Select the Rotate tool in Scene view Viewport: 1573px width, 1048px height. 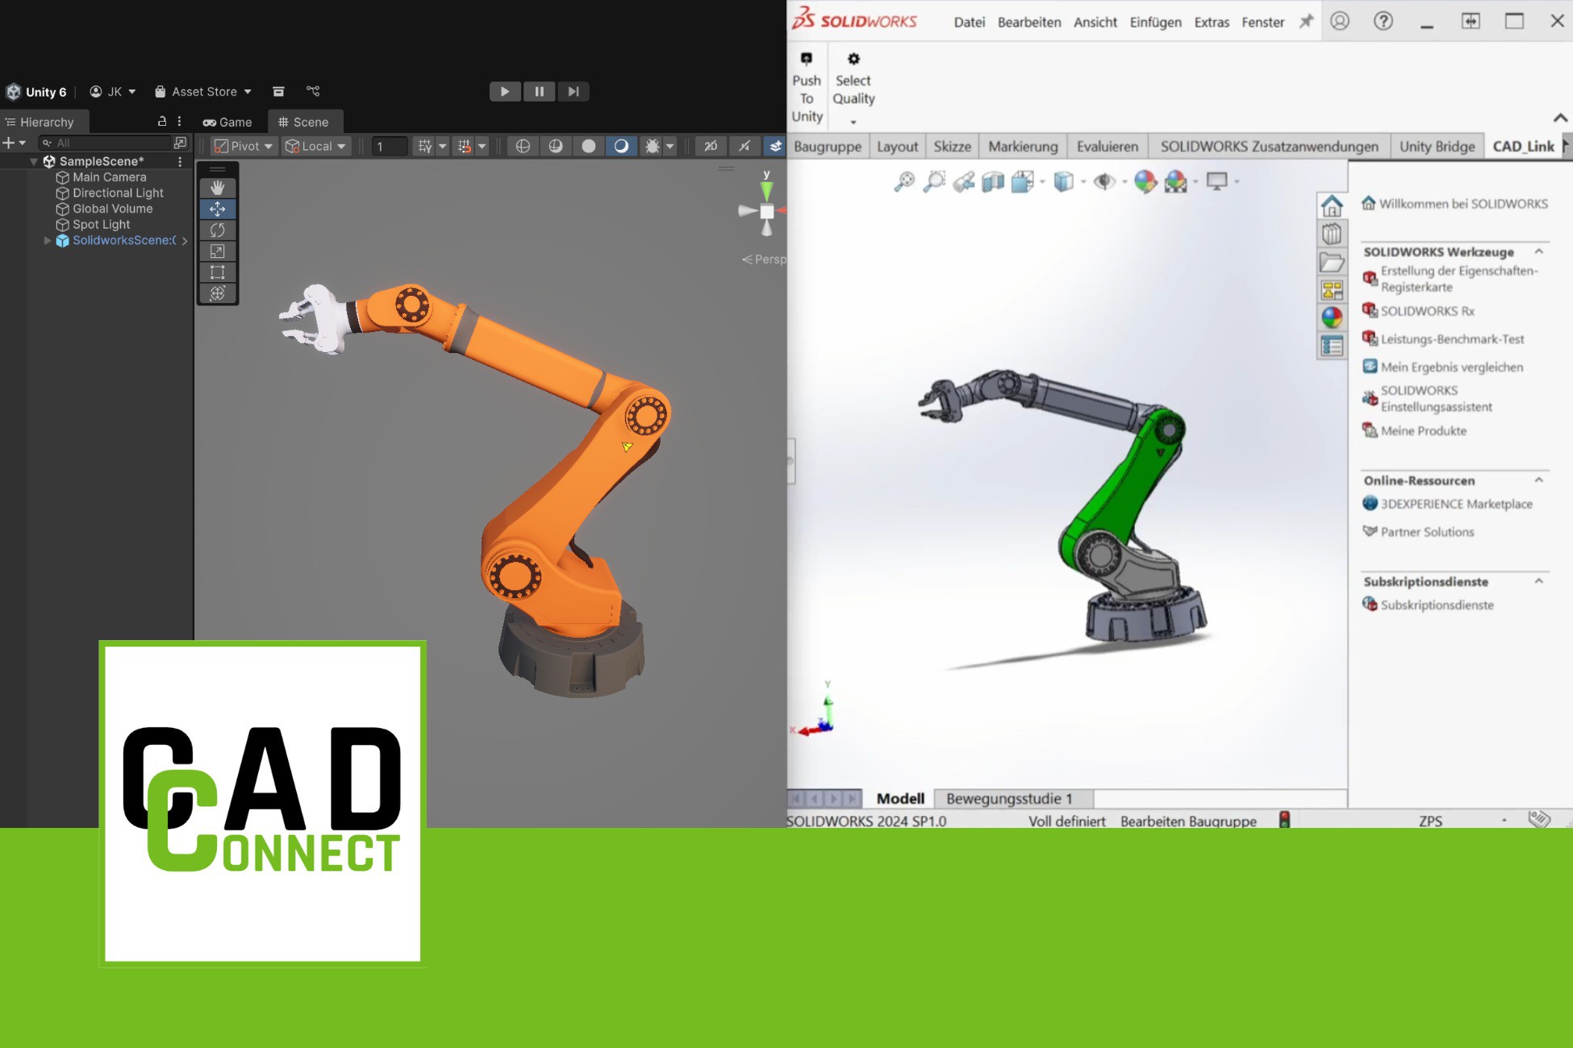(217, 231)
